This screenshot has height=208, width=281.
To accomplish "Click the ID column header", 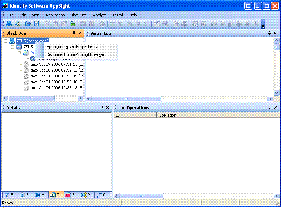I will (x=135, y=115).
